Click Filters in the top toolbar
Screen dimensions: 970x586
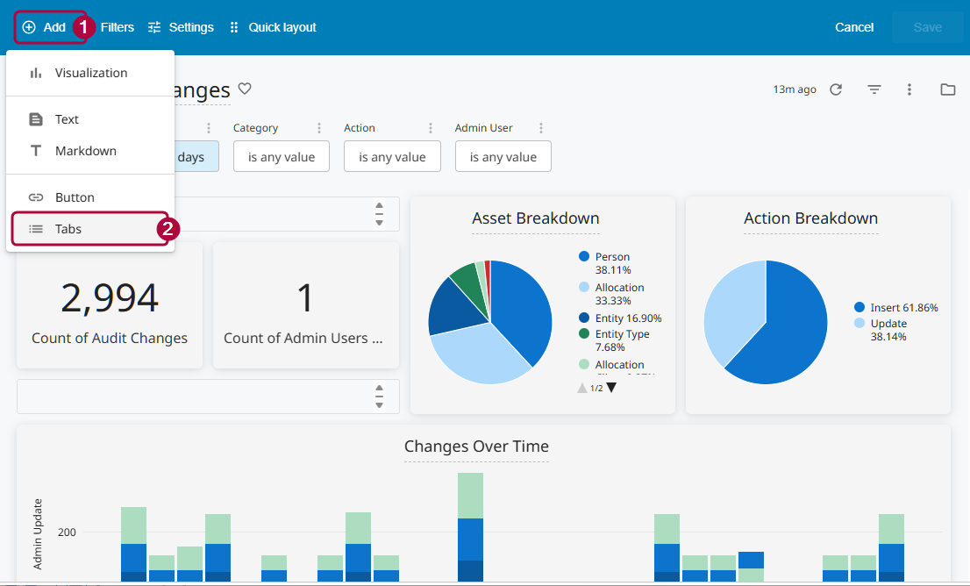point(118,27)
